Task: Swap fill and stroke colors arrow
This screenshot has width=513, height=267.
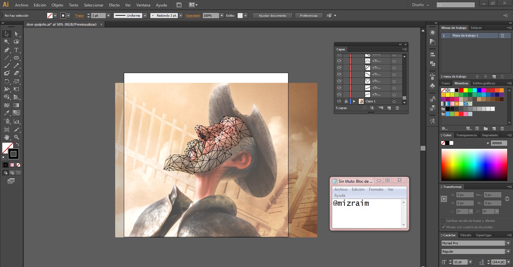Action: [x=18, y=145]
